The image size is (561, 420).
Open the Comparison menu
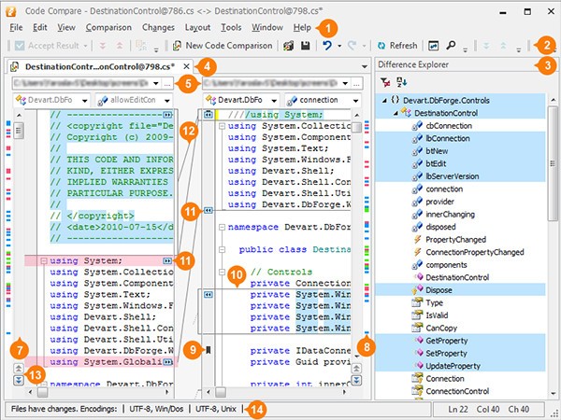coord(108,27)
